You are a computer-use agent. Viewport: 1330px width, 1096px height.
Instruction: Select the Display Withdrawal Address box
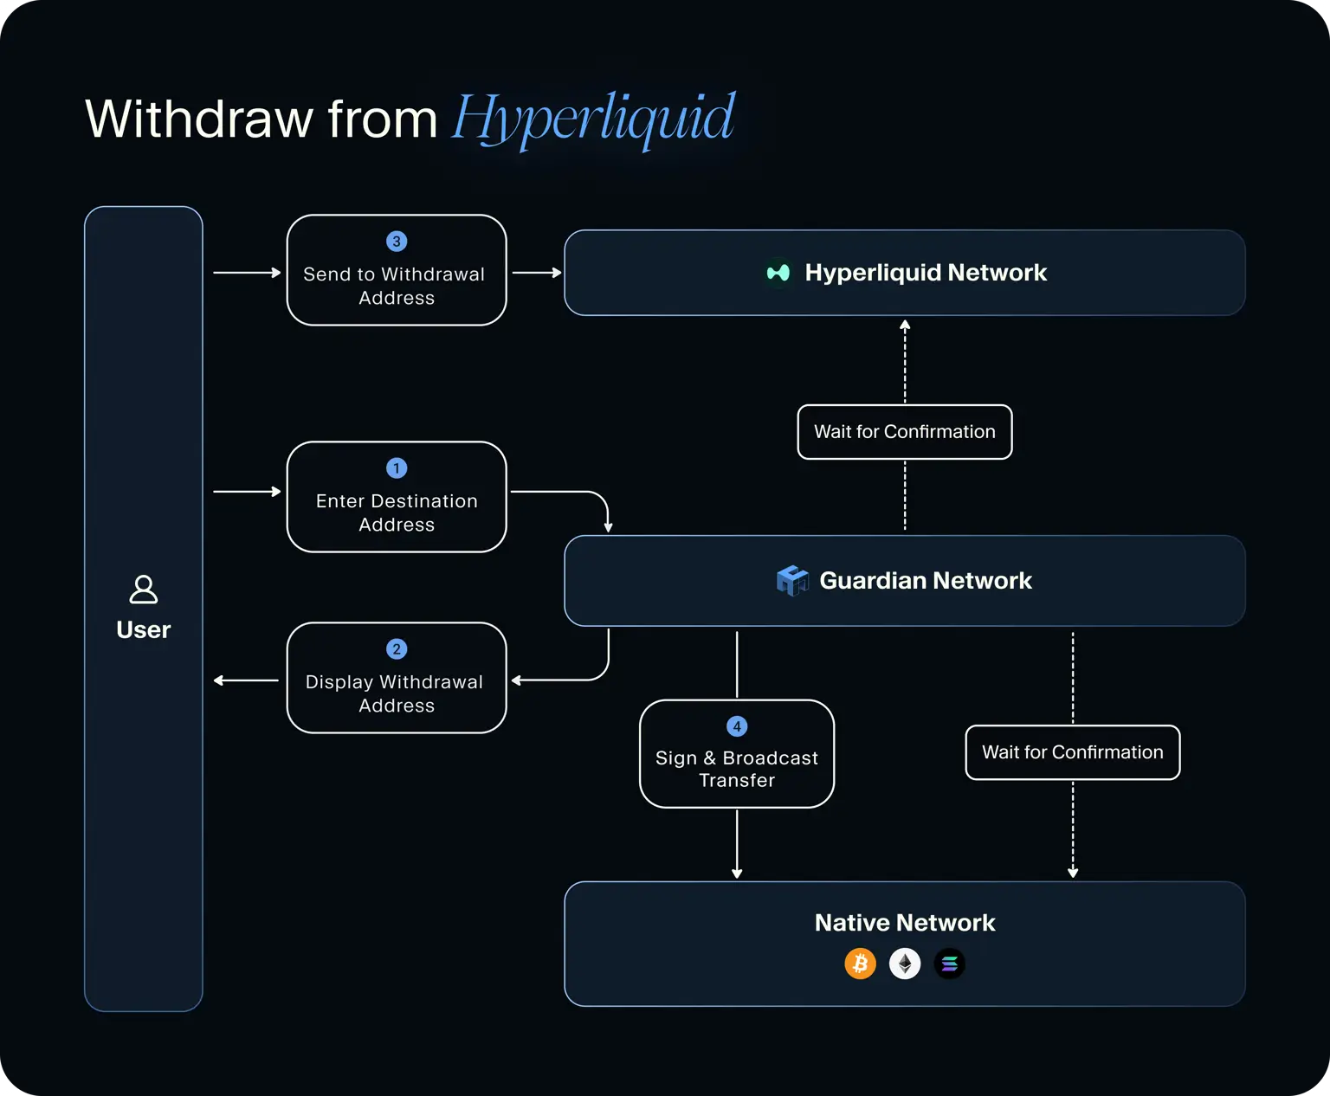click(397, 678)
